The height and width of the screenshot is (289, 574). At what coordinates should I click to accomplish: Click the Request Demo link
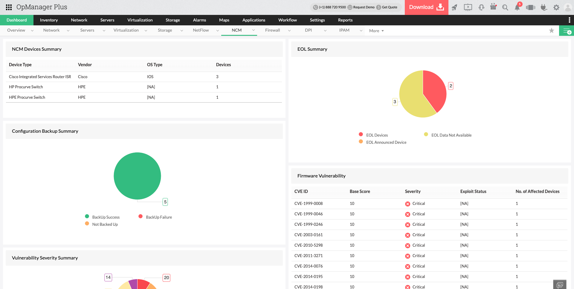361,7
